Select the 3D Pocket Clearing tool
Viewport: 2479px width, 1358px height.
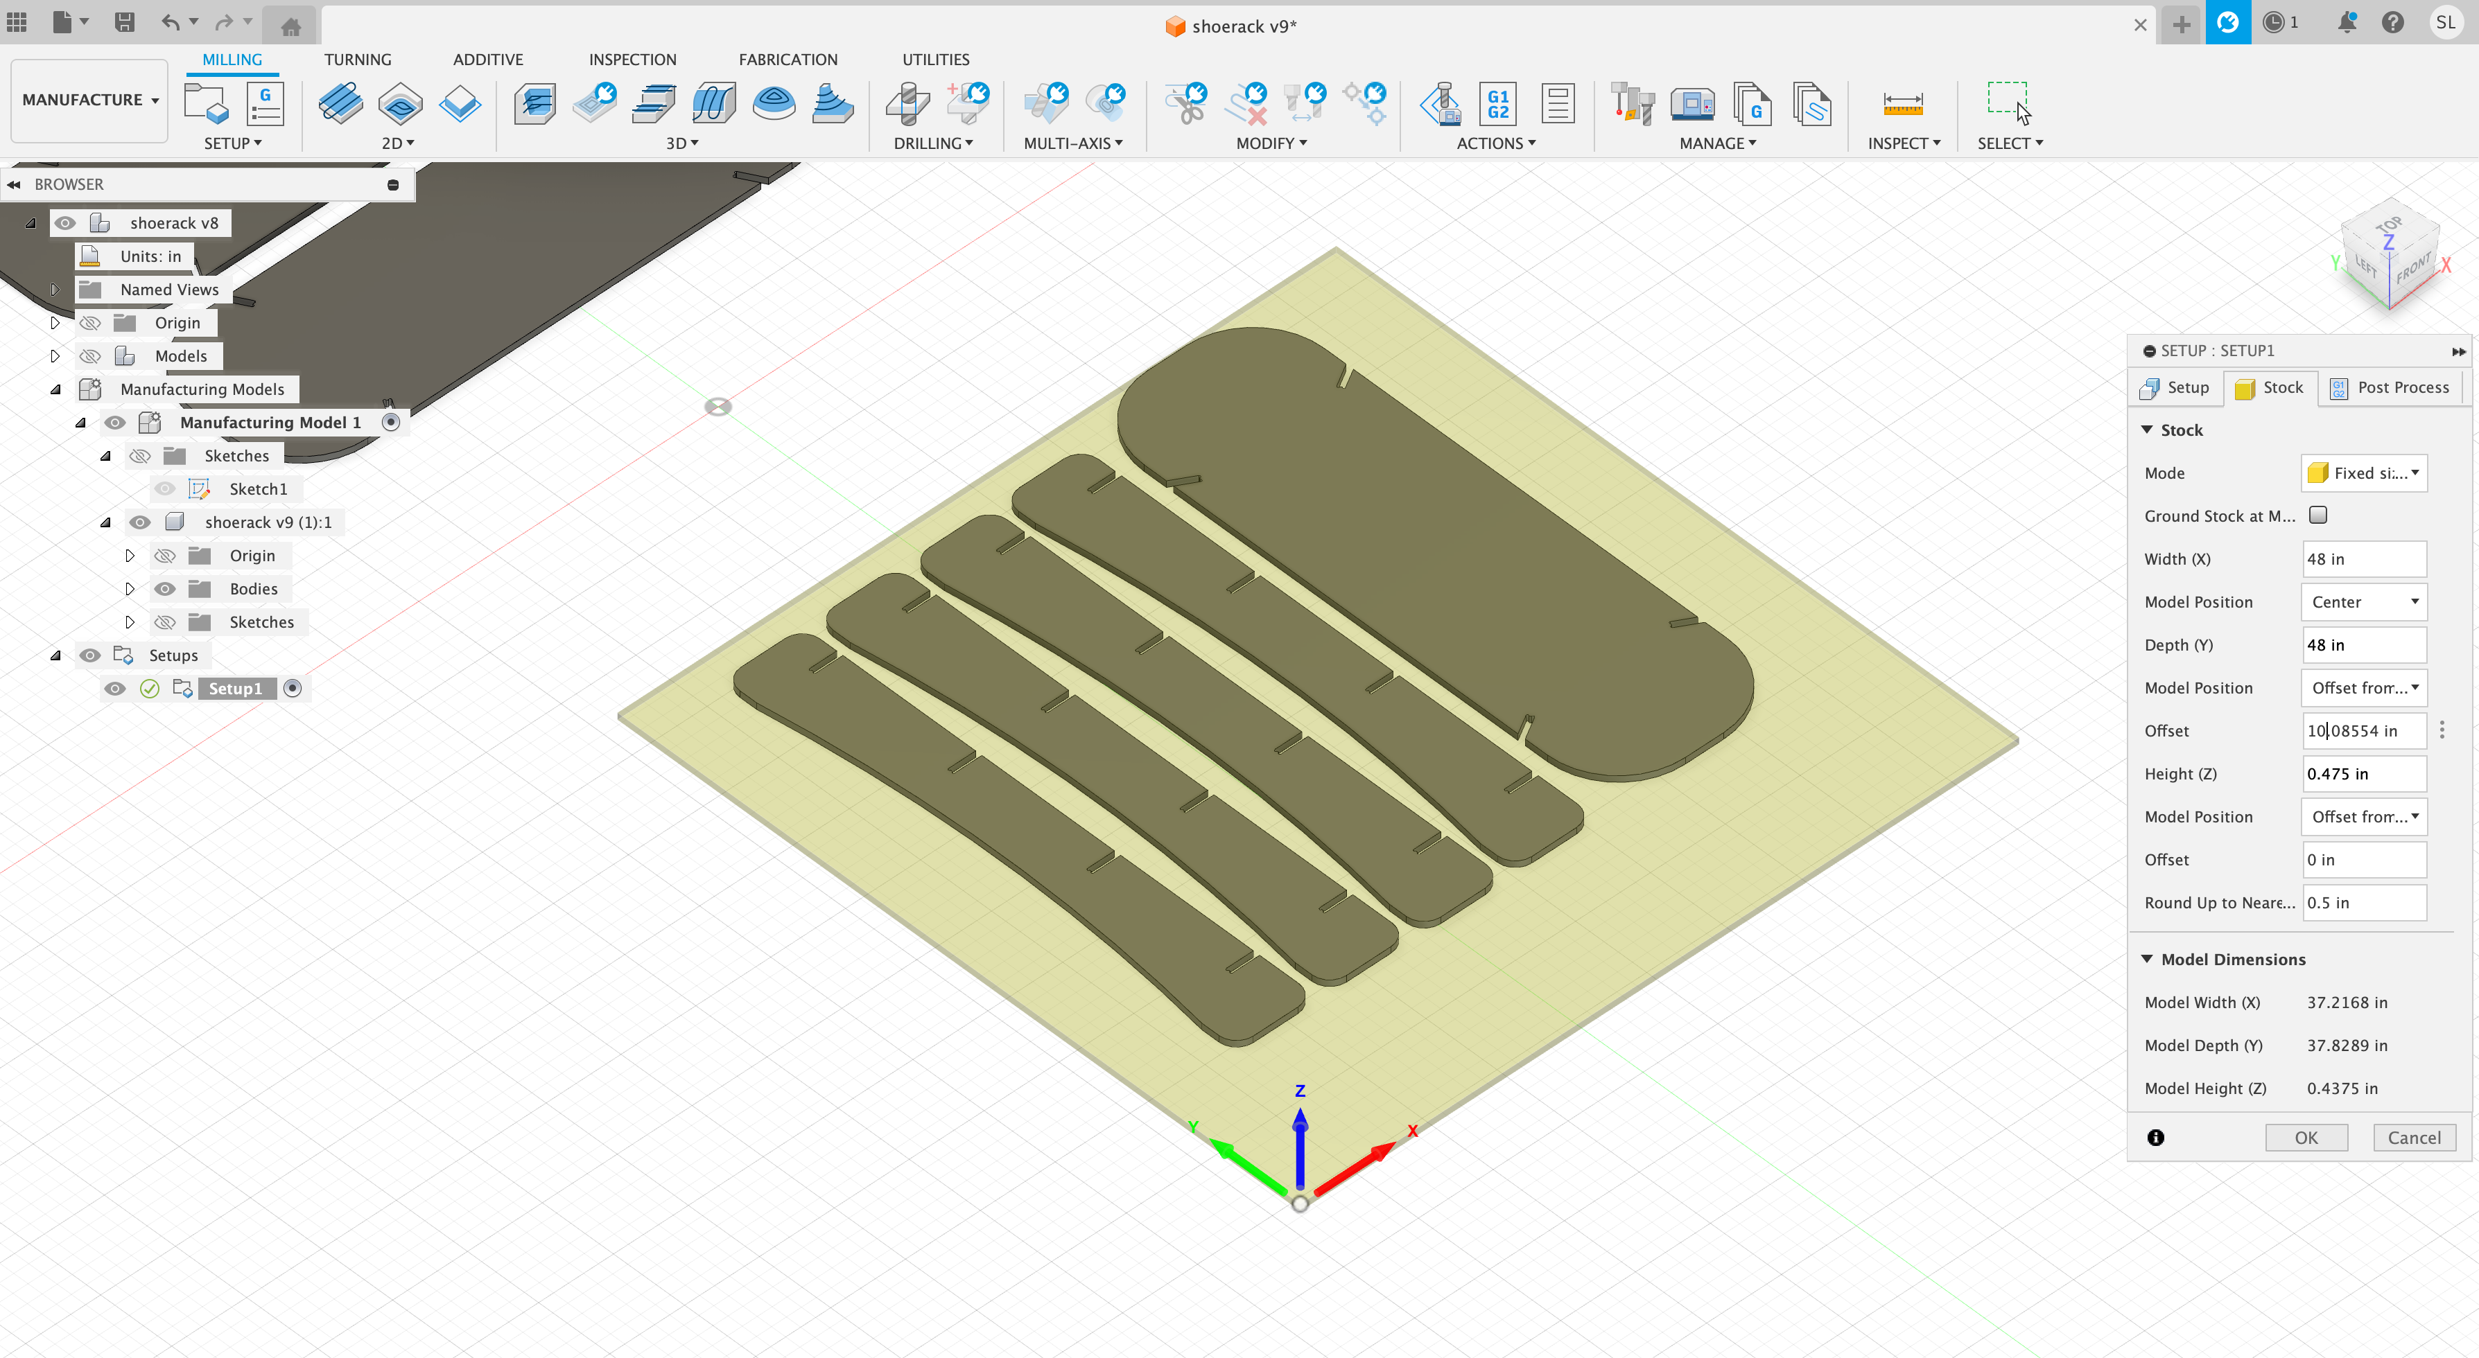[595, 103]
